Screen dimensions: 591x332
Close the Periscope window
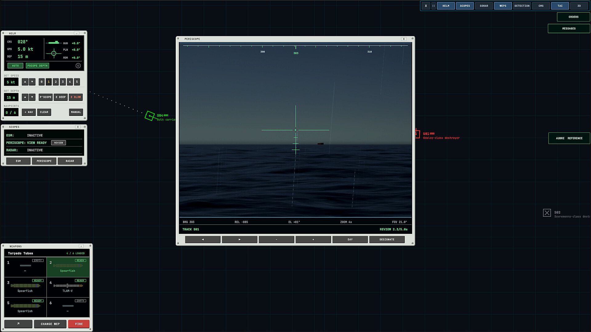[404, 39]
